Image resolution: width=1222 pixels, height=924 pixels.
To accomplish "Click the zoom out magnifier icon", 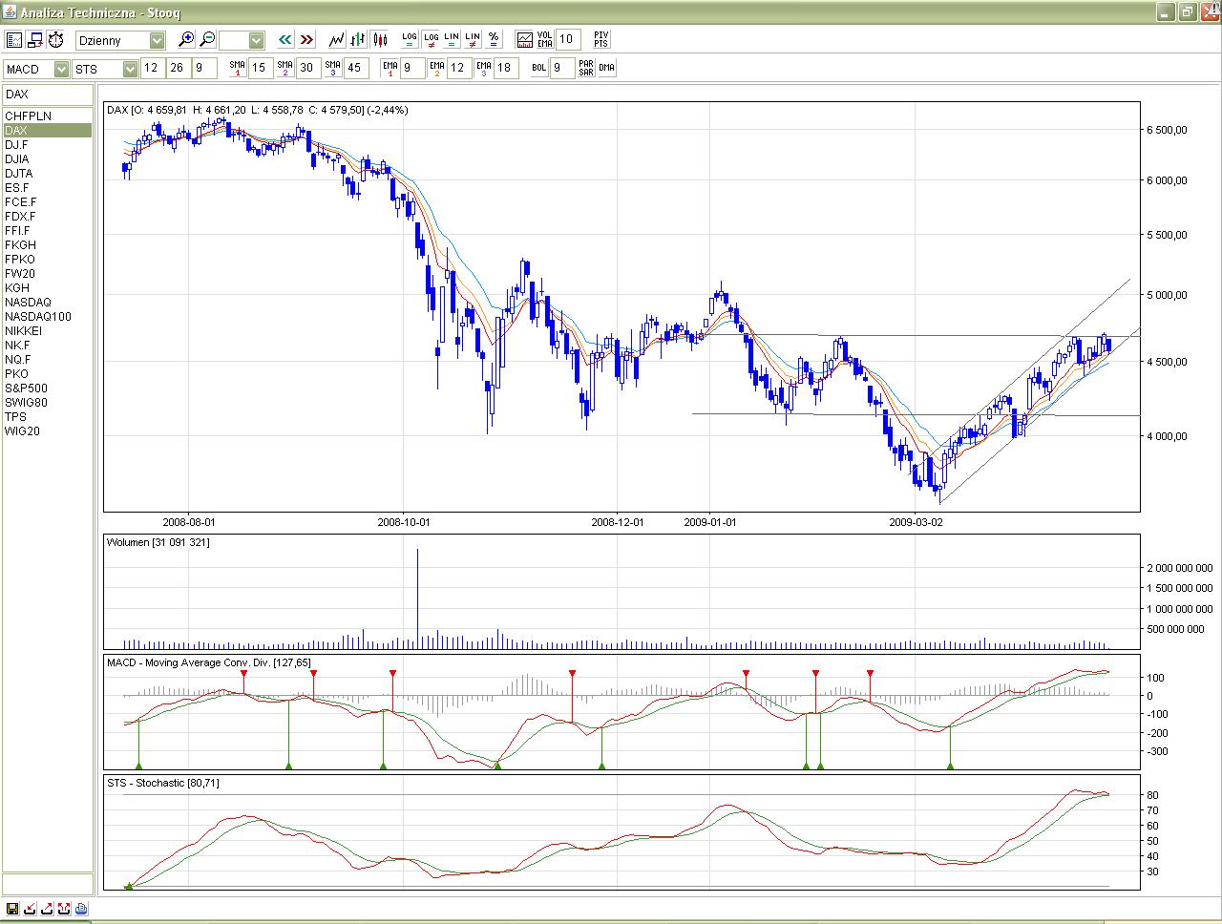I will (207, 40).
